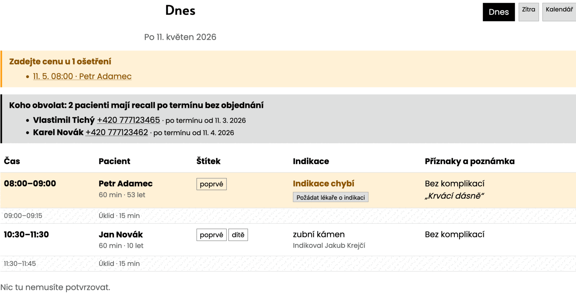This screenshot has height=293, width=576.
Task: Click the Štítek column header
Action: (208, 161)
